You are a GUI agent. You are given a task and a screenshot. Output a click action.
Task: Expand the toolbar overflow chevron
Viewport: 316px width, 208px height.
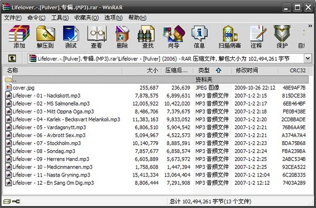[x=310, y=26]
